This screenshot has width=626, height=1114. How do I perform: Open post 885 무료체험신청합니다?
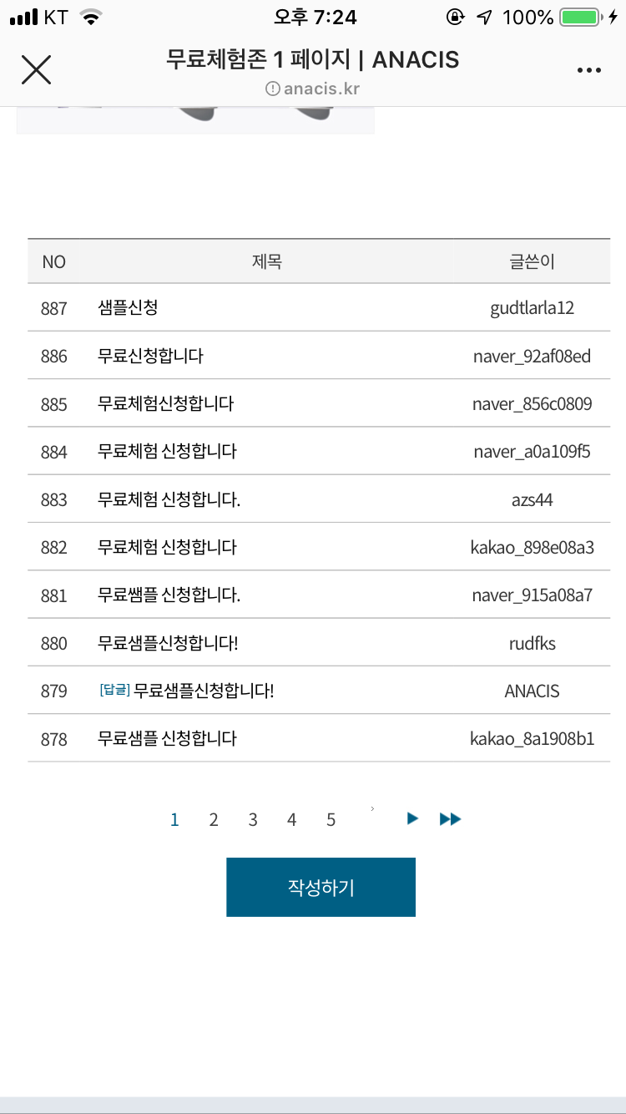[165, 404]
